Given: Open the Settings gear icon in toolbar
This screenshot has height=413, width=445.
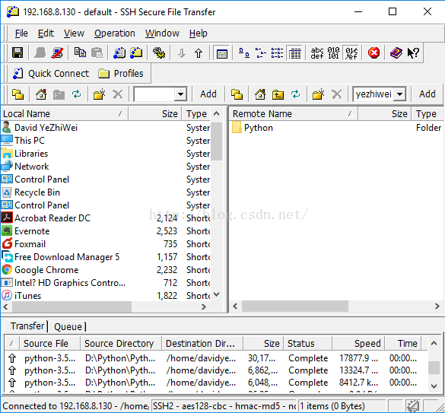Looking at the screenshot, I should point(159,52).
